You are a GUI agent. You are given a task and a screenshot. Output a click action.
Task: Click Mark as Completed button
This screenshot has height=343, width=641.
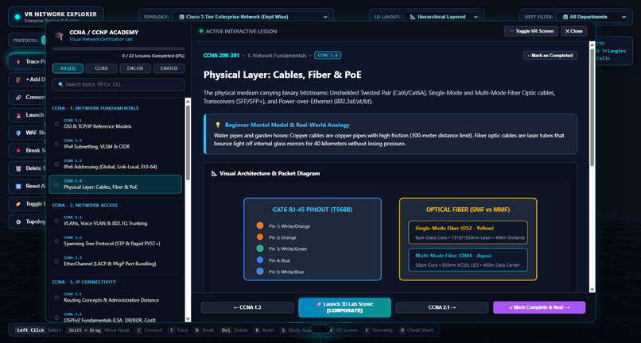[550, 56]
